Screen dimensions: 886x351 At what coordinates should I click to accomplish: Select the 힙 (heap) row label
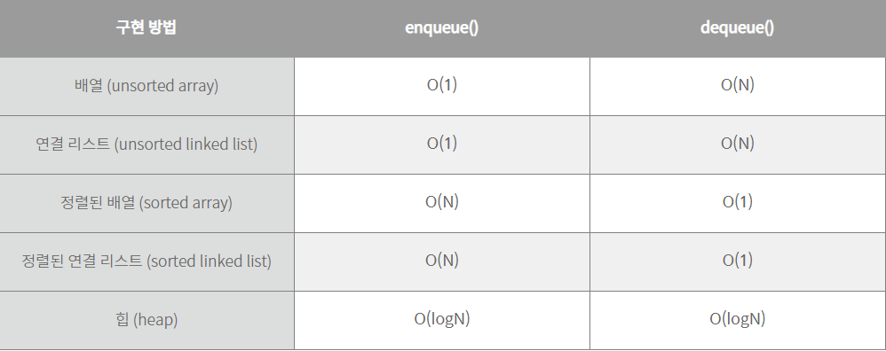click(x=146, y=320)
